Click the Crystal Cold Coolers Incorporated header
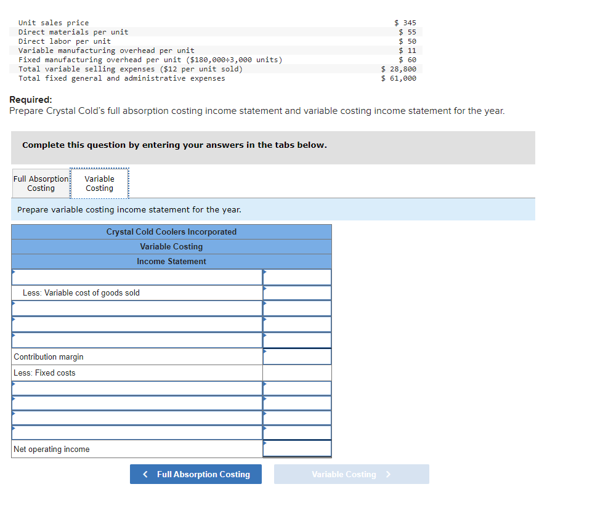 tap(171, 232)
